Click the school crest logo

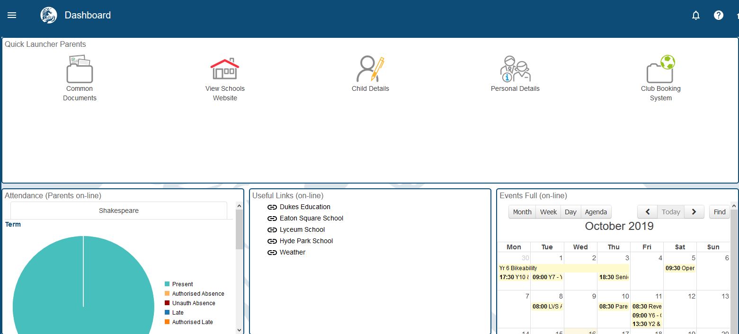pos(49,15)
